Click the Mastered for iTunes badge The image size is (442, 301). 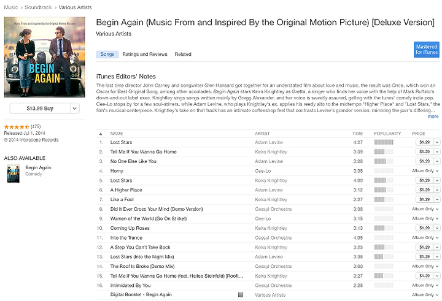click(427, 50)
